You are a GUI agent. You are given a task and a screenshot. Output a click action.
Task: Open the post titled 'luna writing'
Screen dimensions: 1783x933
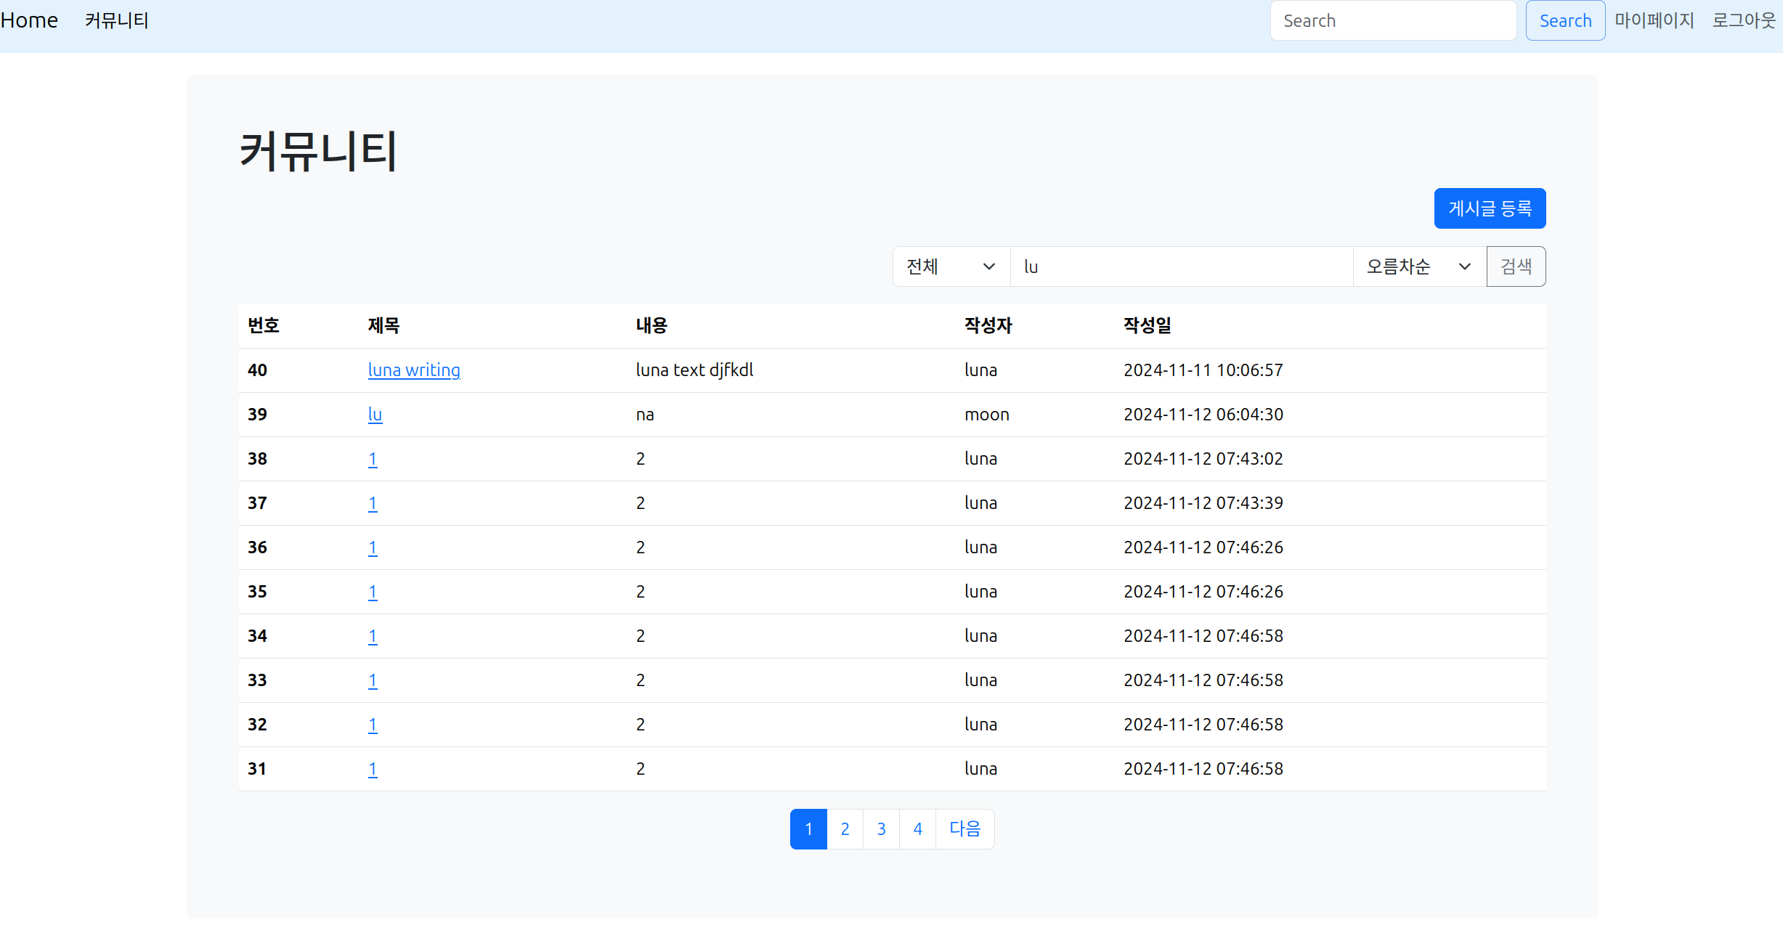click(x=414, y=370)
